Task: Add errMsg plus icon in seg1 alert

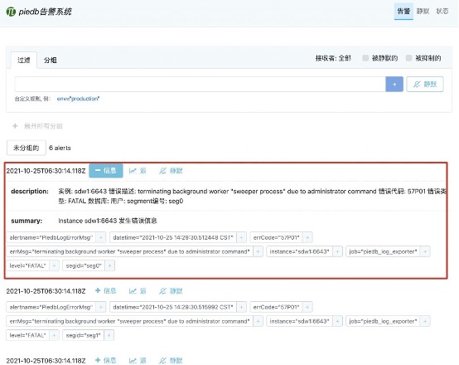Action: click(x=258, y=321)
